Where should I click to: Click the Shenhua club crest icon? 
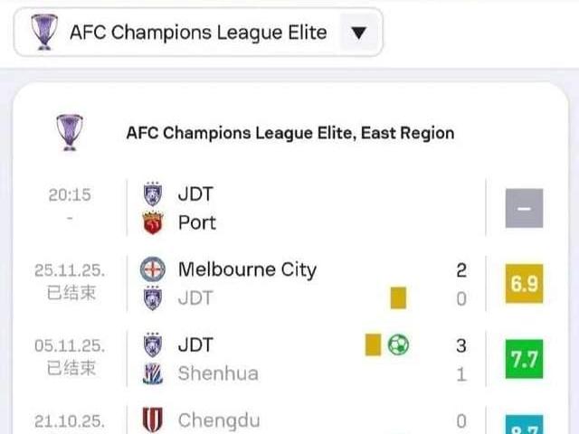[x=153, y=373]
